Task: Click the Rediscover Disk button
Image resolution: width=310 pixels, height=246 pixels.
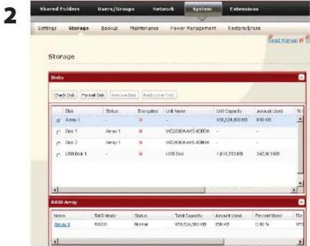Action: click(x=159, y=95)
